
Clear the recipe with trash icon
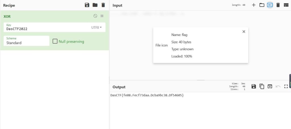[103, 5]
